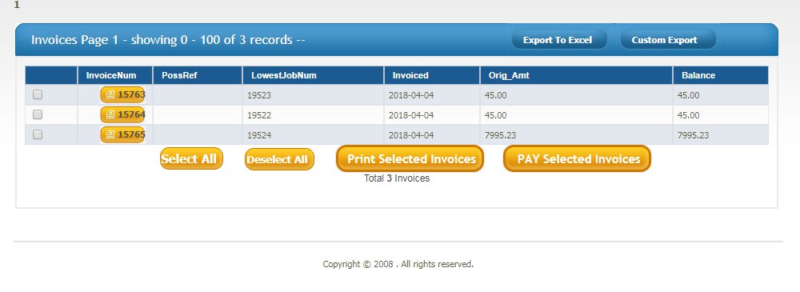Select the job number 19523 cell

(x=314, y=95)
